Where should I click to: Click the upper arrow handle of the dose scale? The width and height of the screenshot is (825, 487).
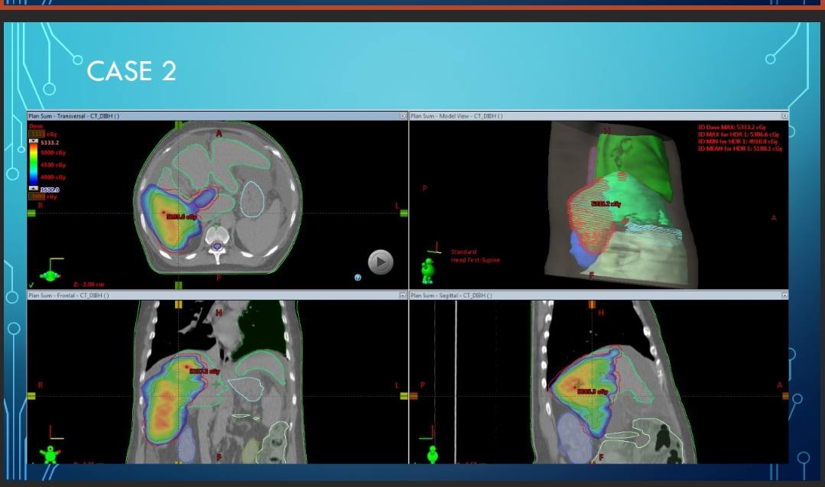point(33,141)
